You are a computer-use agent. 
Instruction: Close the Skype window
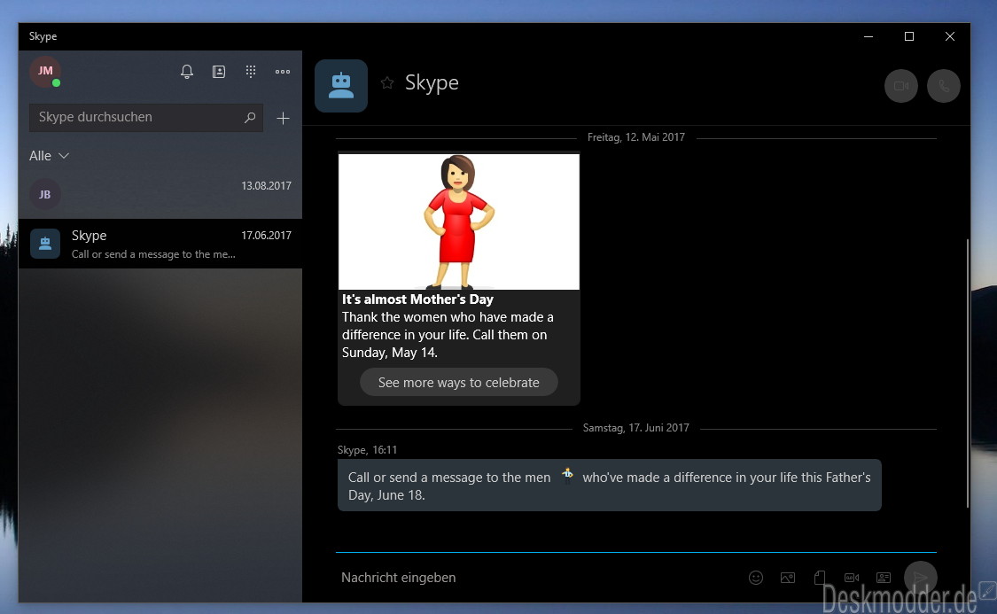[949, 37]
